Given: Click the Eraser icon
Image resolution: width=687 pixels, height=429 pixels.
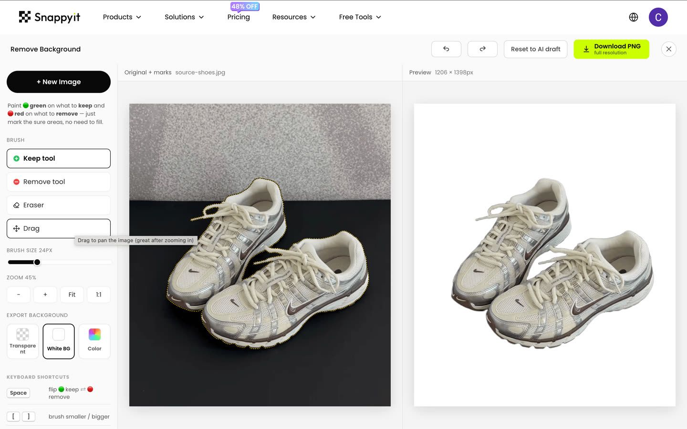Looking at the screenshot, I should click(x=16, y=205).
